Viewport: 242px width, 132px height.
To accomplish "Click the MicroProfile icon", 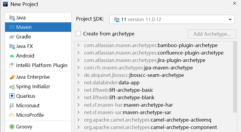I will coord(12,115).
